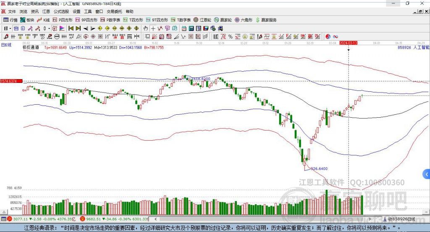Click the 日K线 period label

[6, 45]
